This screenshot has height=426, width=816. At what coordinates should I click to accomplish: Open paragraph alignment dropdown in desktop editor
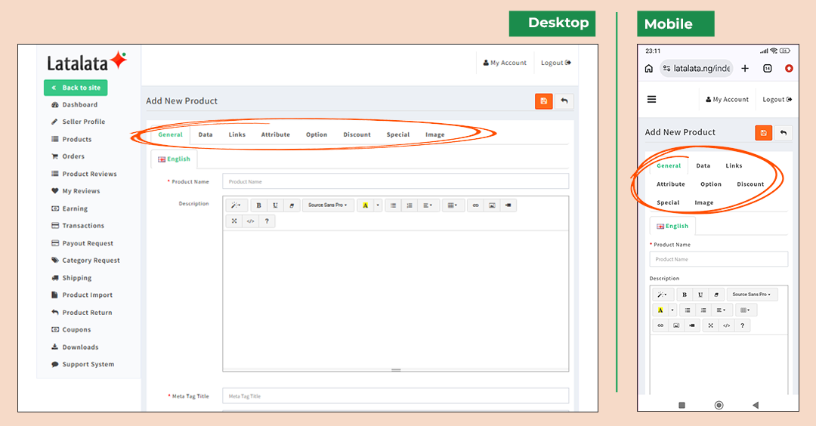point(428,205)
